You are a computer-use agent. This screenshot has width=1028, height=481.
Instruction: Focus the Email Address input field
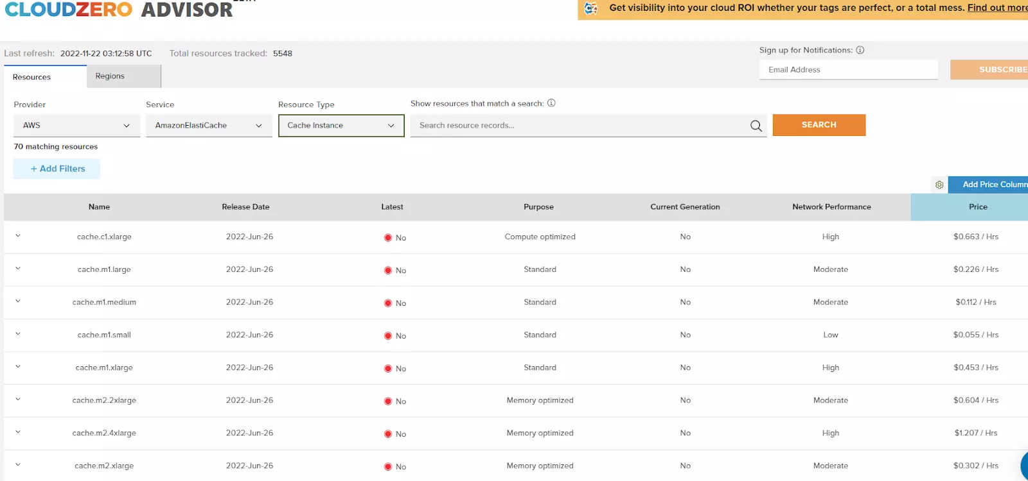[x=849, y=70]
